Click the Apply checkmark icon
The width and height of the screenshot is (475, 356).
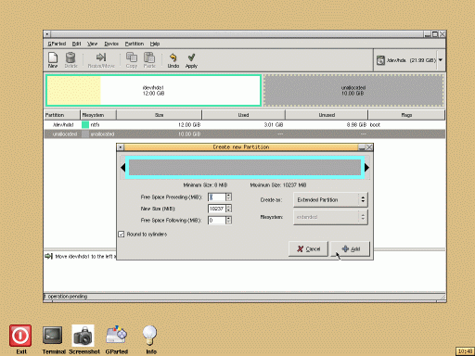(x=191, y=59)
